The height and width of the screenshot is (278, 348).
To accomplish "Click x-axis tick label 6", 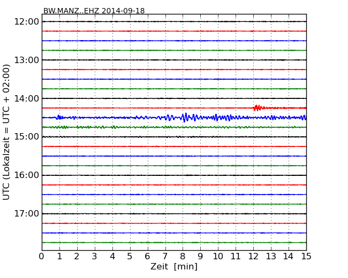I will [x=148, y=257].
